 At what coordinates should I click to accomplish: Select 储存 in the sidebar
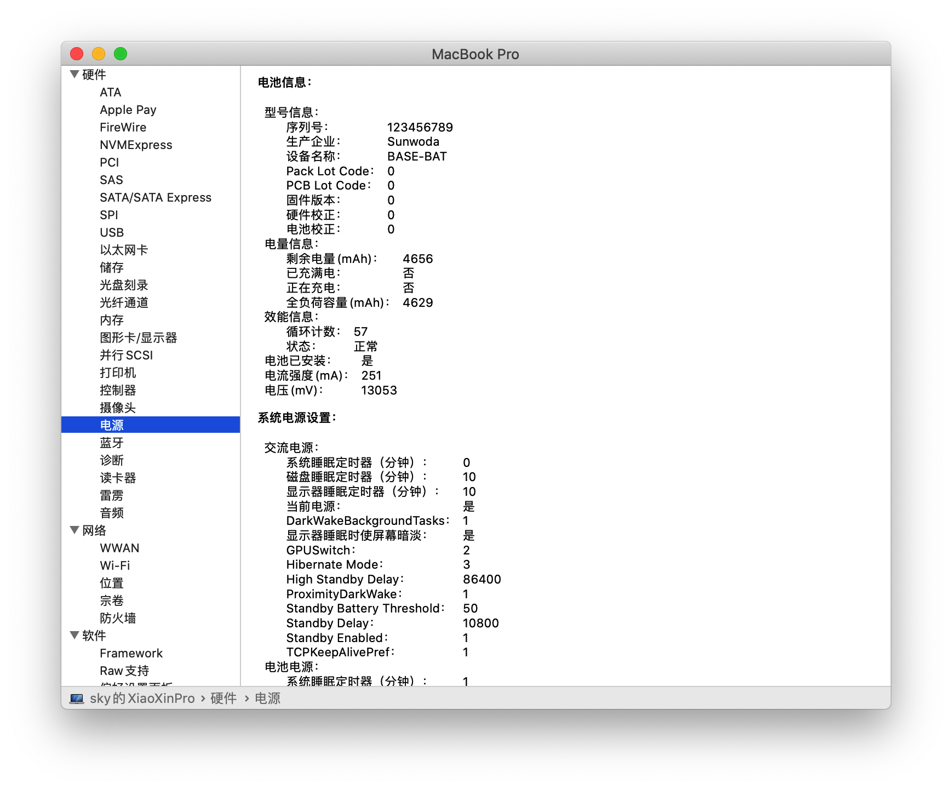[x=112, y=267]
